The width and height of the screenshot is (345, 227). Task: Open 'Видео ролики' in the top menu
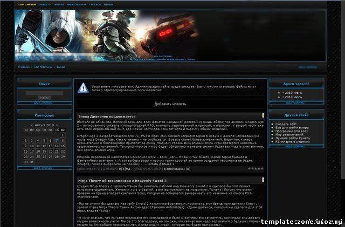pos(77,4)
